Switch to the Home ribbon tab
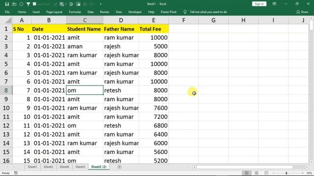 [x=22, y=12]
